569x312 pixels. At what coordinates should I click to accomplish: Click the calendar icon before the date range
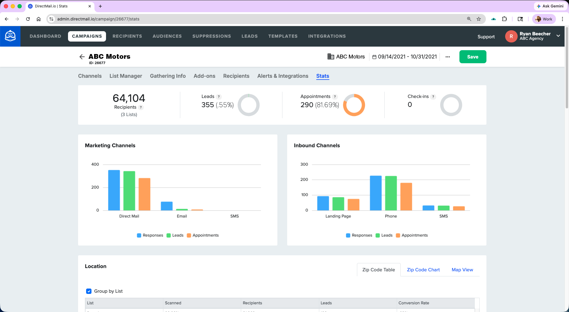coord(374,56)
